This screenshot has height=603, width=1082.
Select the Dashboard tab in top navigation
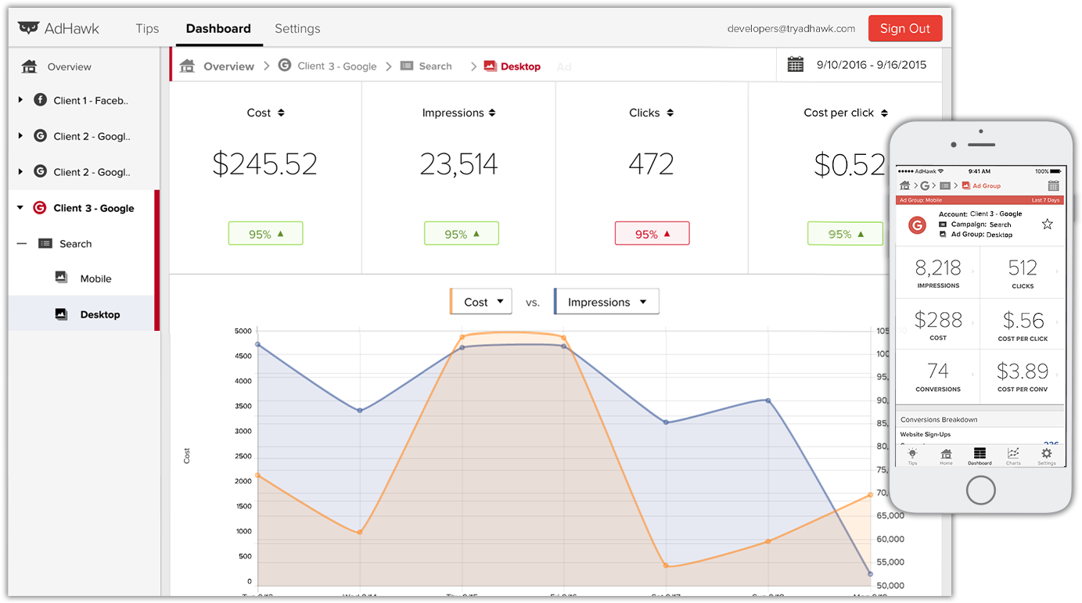218,28
